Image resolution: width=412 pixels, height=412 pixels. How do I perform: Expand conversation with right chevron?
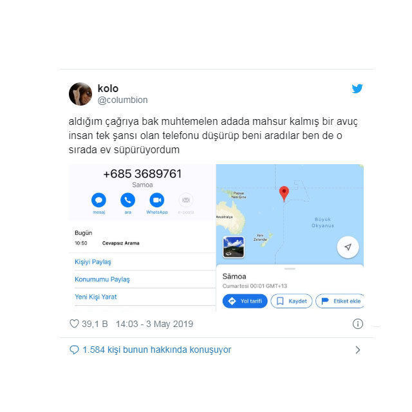358,350
